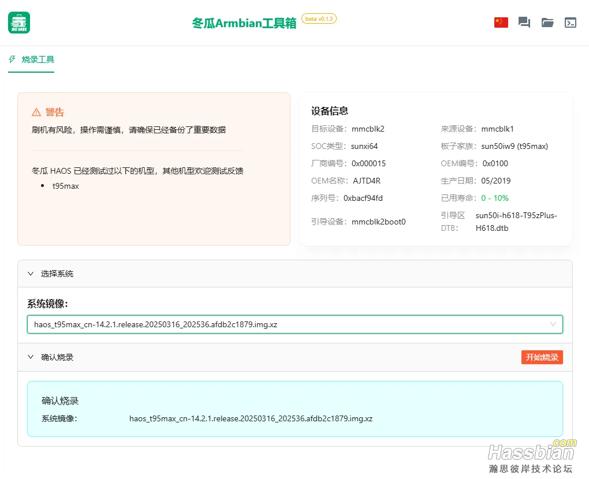Click the warning triangle icon beside 警告
This screenshot has width=589, height=479.
(36, 112)
